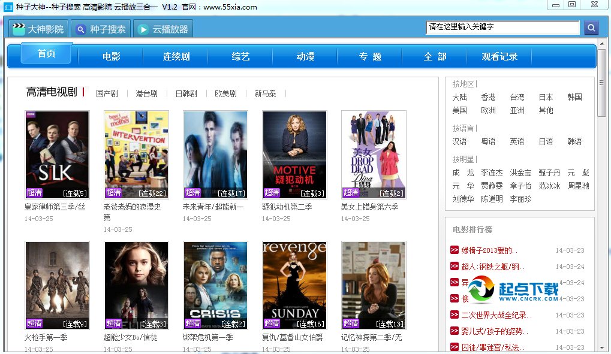611x354 pixels.
Task: Select region 欧洲
Action: point(488,110)
